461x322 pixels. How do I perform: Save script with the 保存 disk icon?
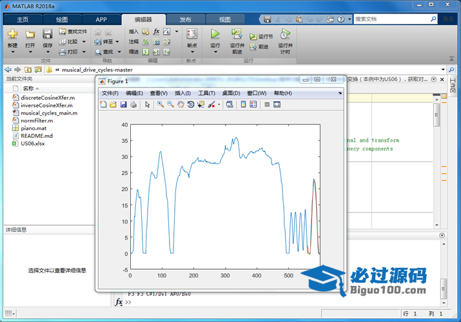[47, 34]
